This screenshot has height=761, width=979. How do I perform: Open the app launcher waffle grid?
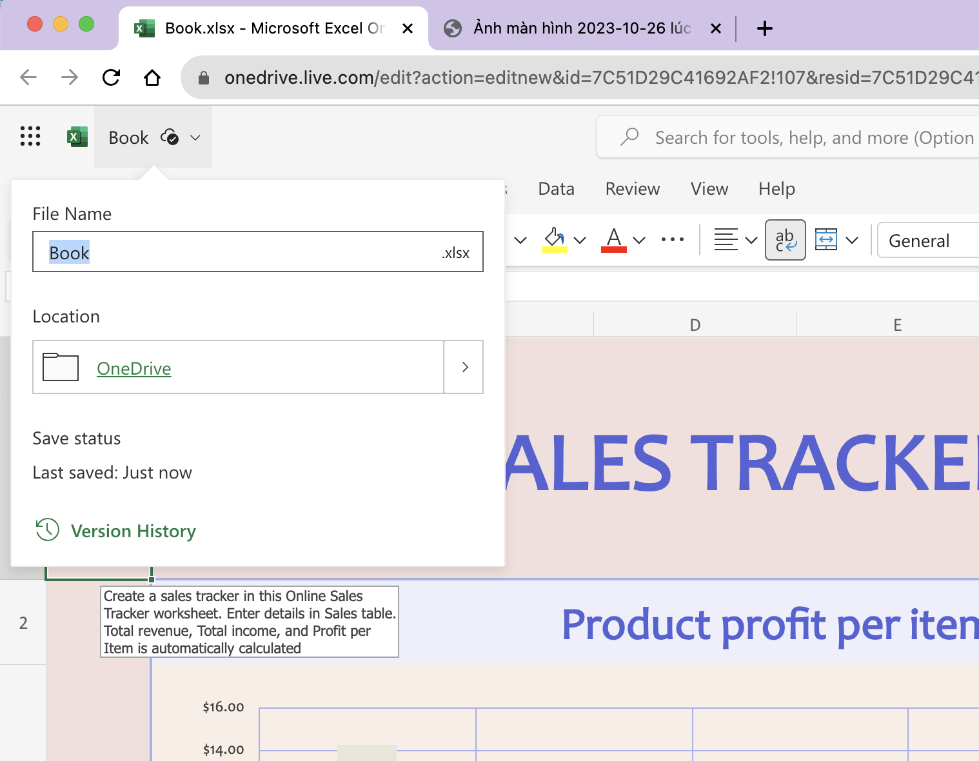click(x=30, y=137)
